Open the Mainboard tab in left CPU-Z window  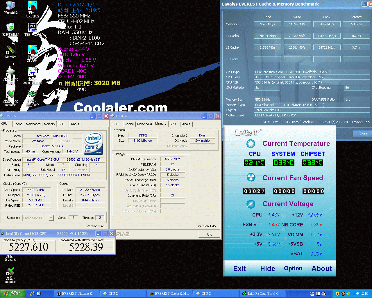33,124
